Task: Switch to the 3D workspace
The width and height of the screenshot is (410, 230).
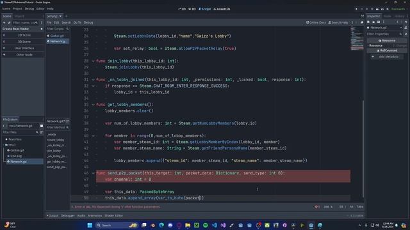Action: pyautogui.click(x=192, y=9)
